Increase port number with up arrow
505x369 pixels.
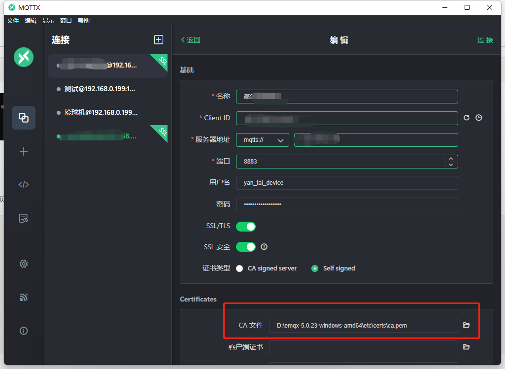[451, 158]
